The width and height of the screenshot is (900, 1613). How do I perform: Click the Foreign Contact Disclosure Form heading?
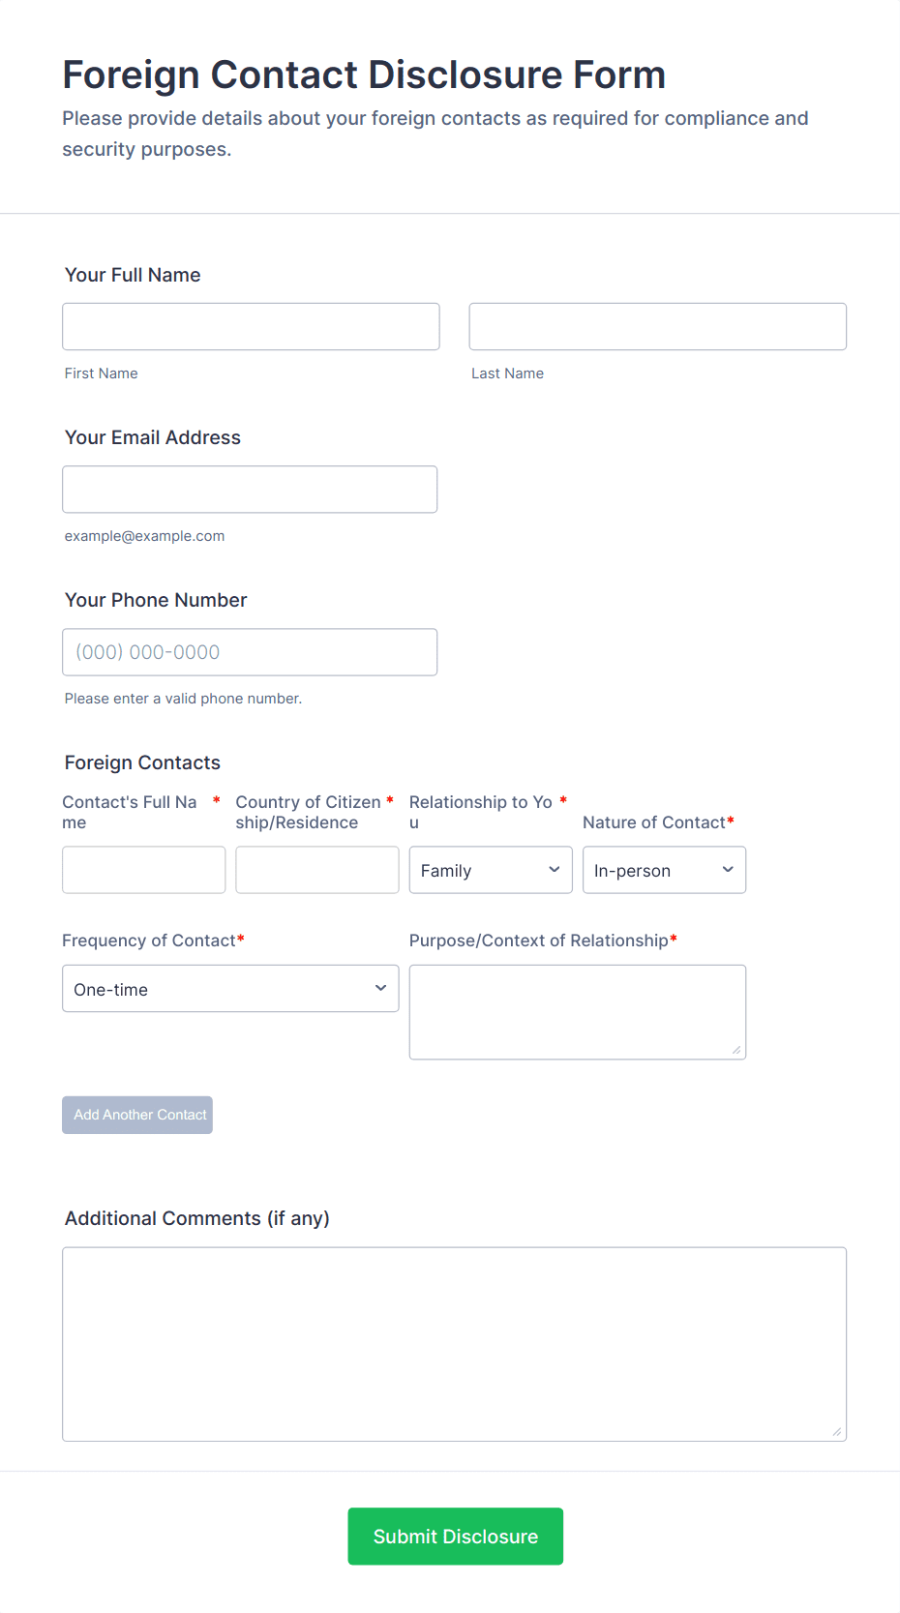[x=364, y=75]
